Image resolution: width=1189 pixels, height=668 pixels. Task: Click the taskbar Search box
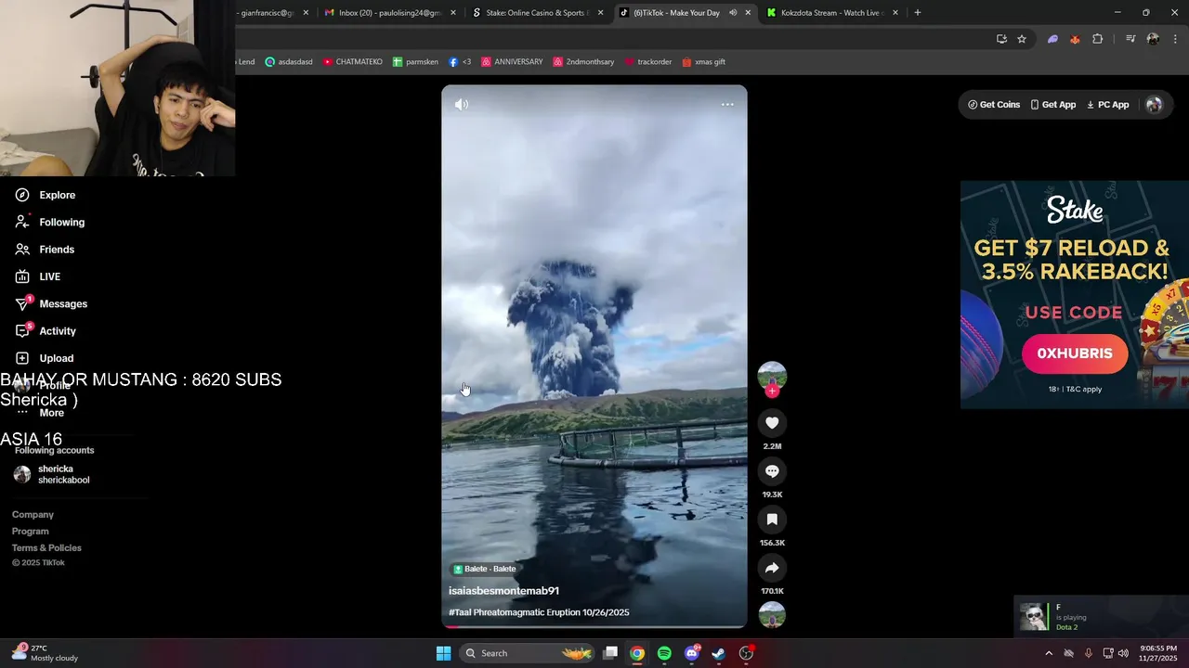528,653
